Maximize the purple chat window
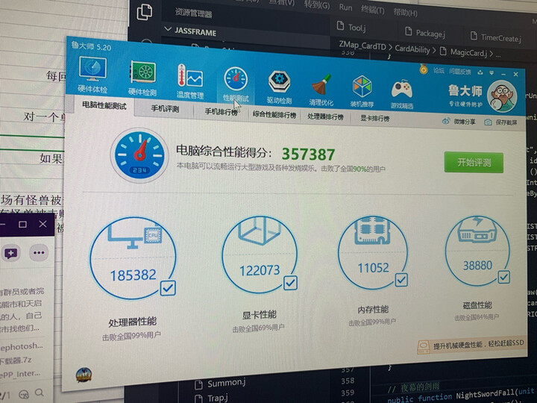Screen dimensions: 537x403 pyautogui.click(x=22, y=225)
